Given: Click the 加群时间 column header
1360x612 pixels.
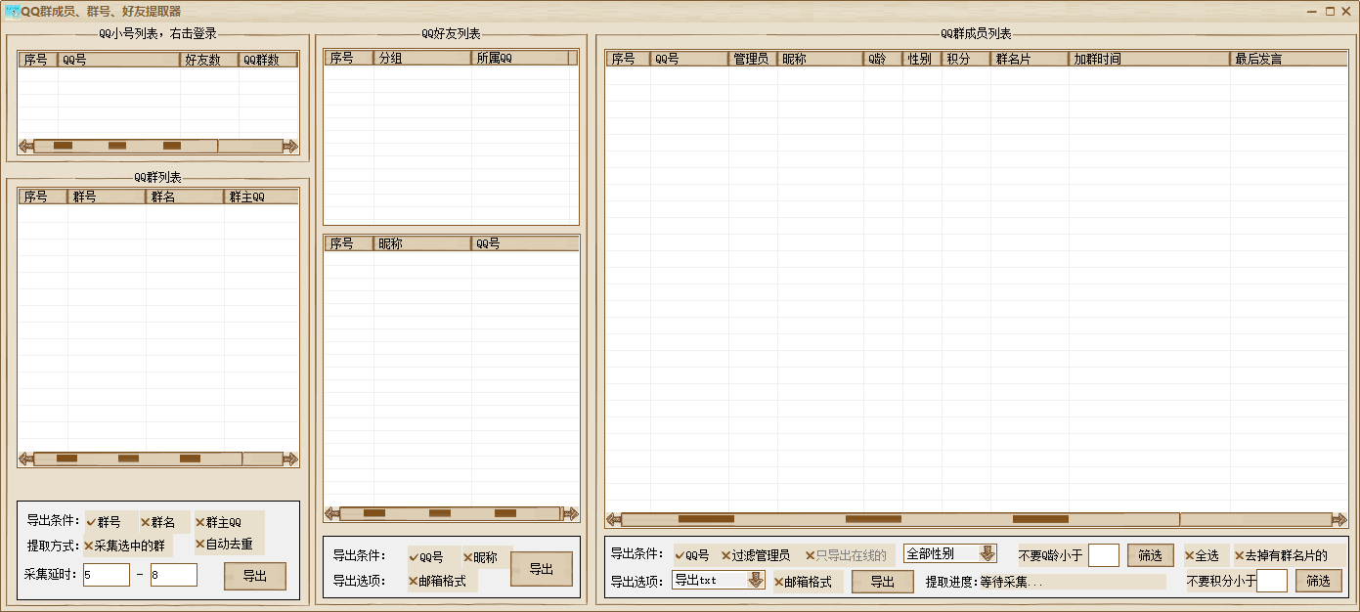Looking at the screenshot, I should coord(1150,59).
